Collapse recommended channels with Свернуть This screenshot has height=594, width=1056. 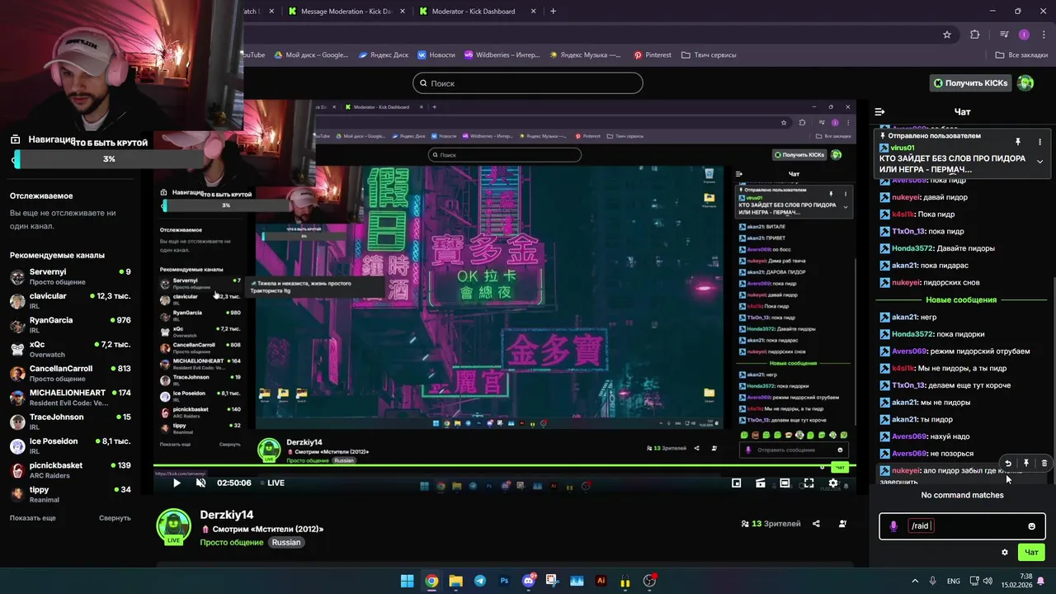click(115, 518)
